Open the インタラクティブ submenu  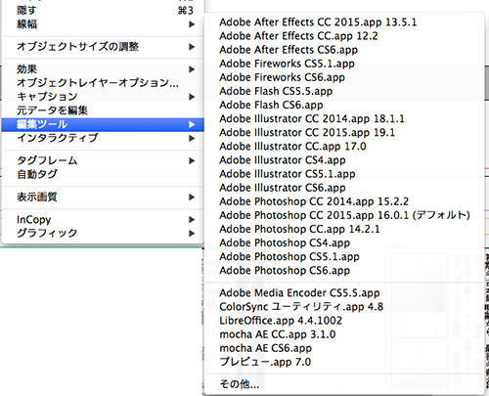(103, 138)
